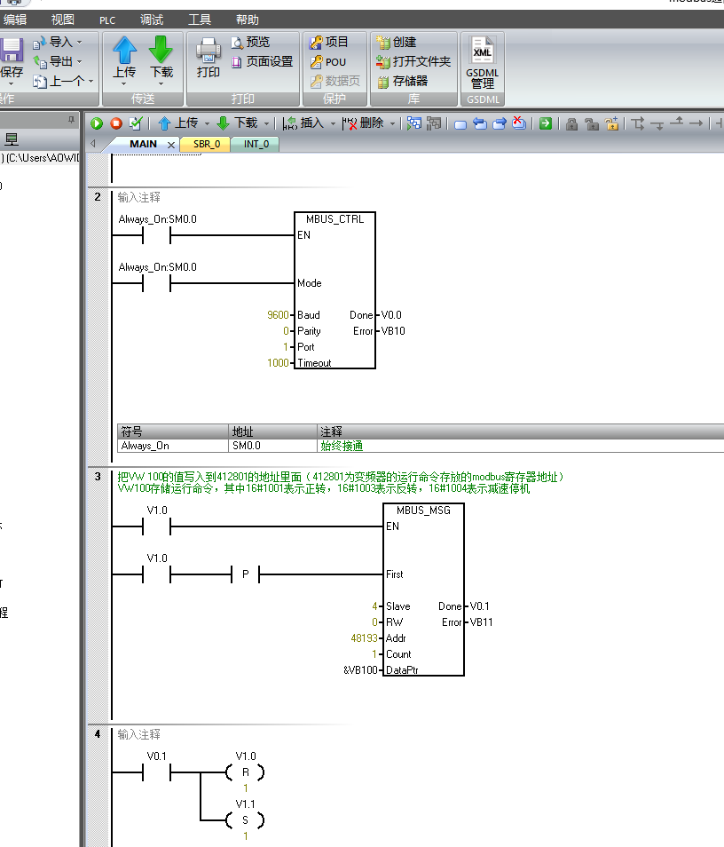Click the large blue Upload arrow in ribbon

coord(125,51)
